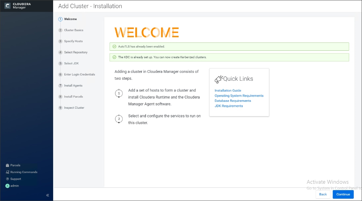Image resolution: width=362 pixels, height=201 pixels.
Task: Go to step Inspect Cluster
Action: (74, 108)
